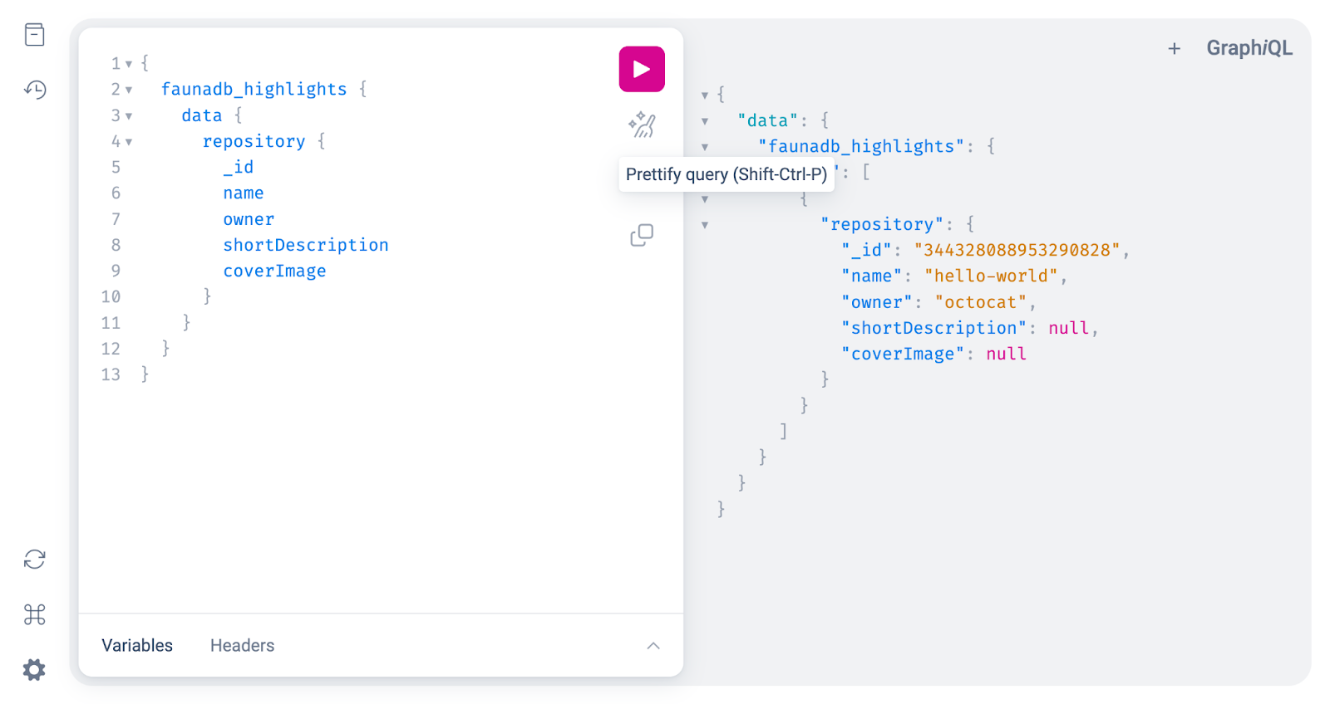Fold the data block at line 3
This screenshot has height=704, width=1330.
click(129, 116)
